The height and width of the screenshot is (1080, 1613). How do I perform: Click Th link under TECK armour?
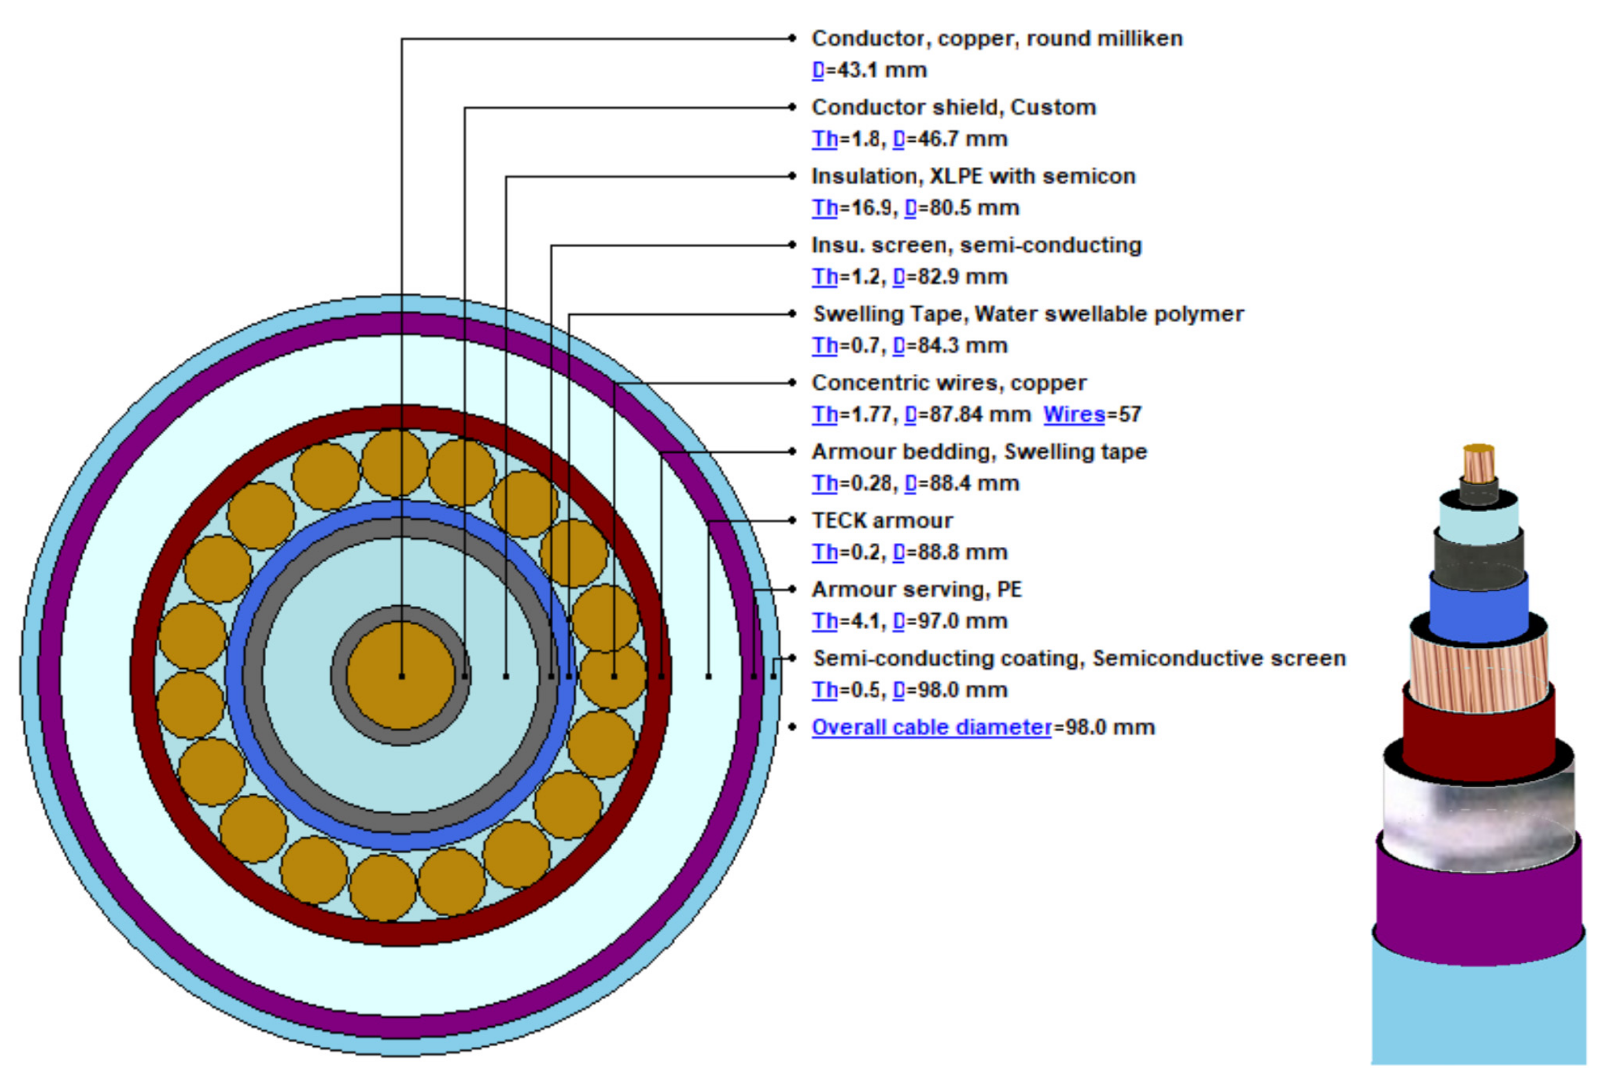825,552
